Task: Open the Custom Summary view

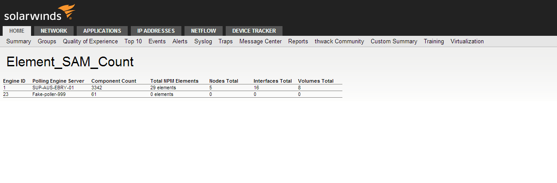Action: click(394, 42)
